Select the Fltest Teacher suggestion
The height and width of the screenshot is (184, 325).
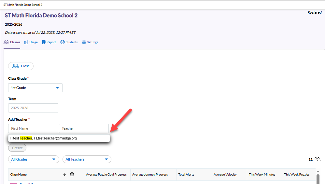59,138
